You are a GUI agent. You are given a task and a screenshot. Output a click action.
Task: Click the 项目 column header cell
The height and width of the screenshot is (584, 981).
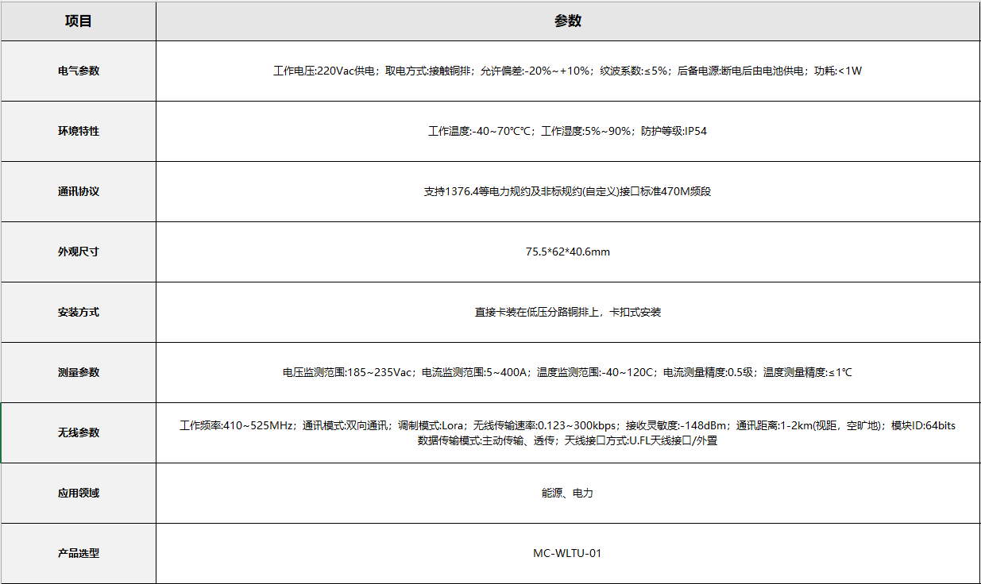tap(79, 21)
